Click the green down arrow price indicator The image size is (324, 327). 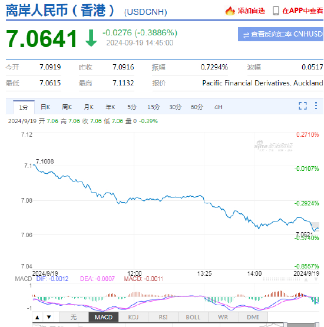click(91, 38)
